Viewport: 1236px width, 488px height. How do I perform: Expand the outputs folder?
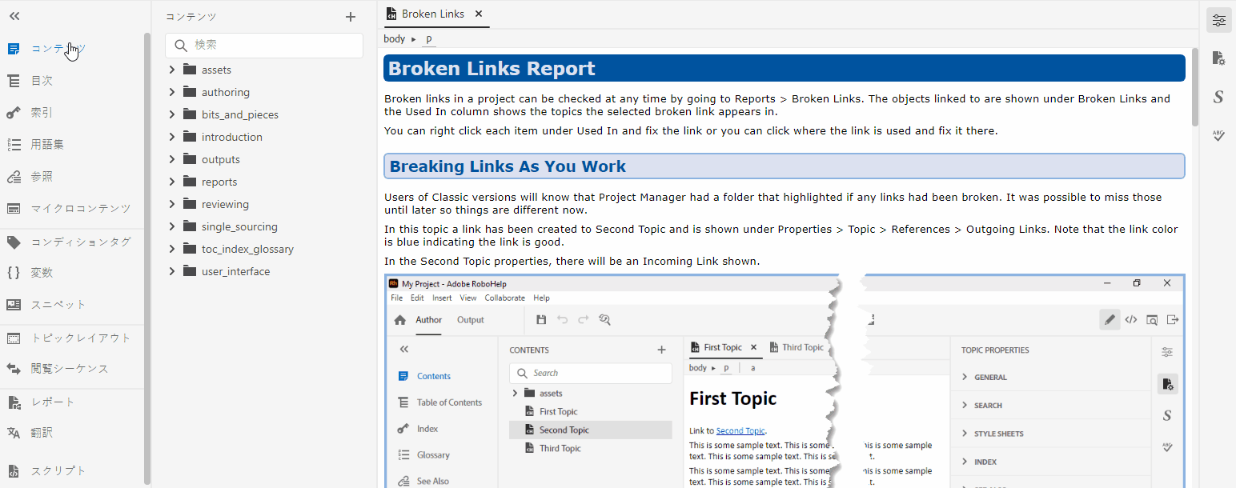pyautogui.click(x=172, y=159)
